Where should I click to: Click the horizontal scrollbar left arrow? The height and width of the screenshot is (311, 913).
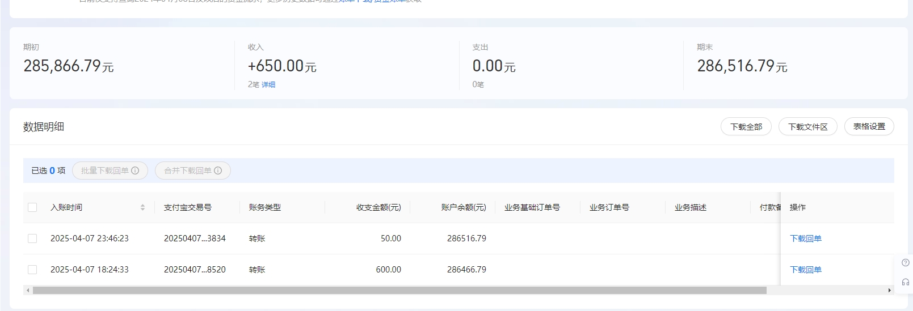click(28, 290)
